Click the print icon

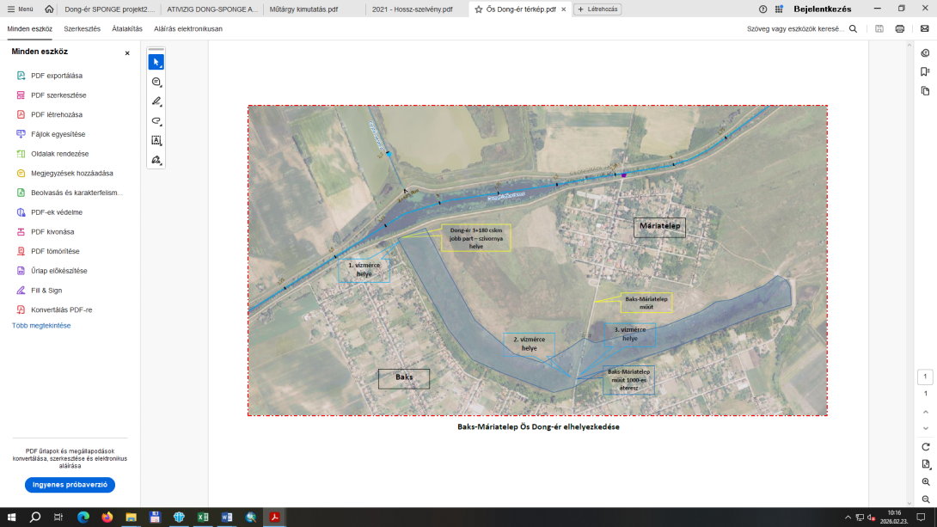tap(899, 28)
